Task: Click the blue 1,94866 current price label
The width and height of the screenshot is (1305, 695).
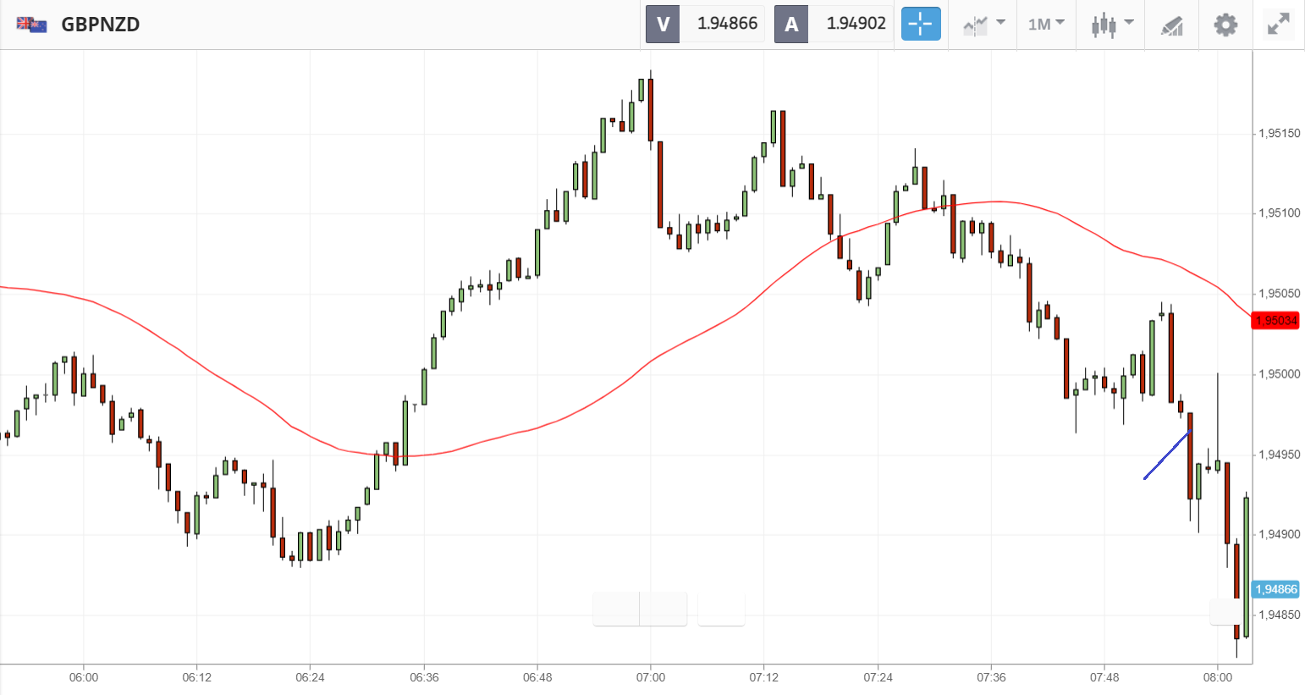Action: (x=1275, y=589)
